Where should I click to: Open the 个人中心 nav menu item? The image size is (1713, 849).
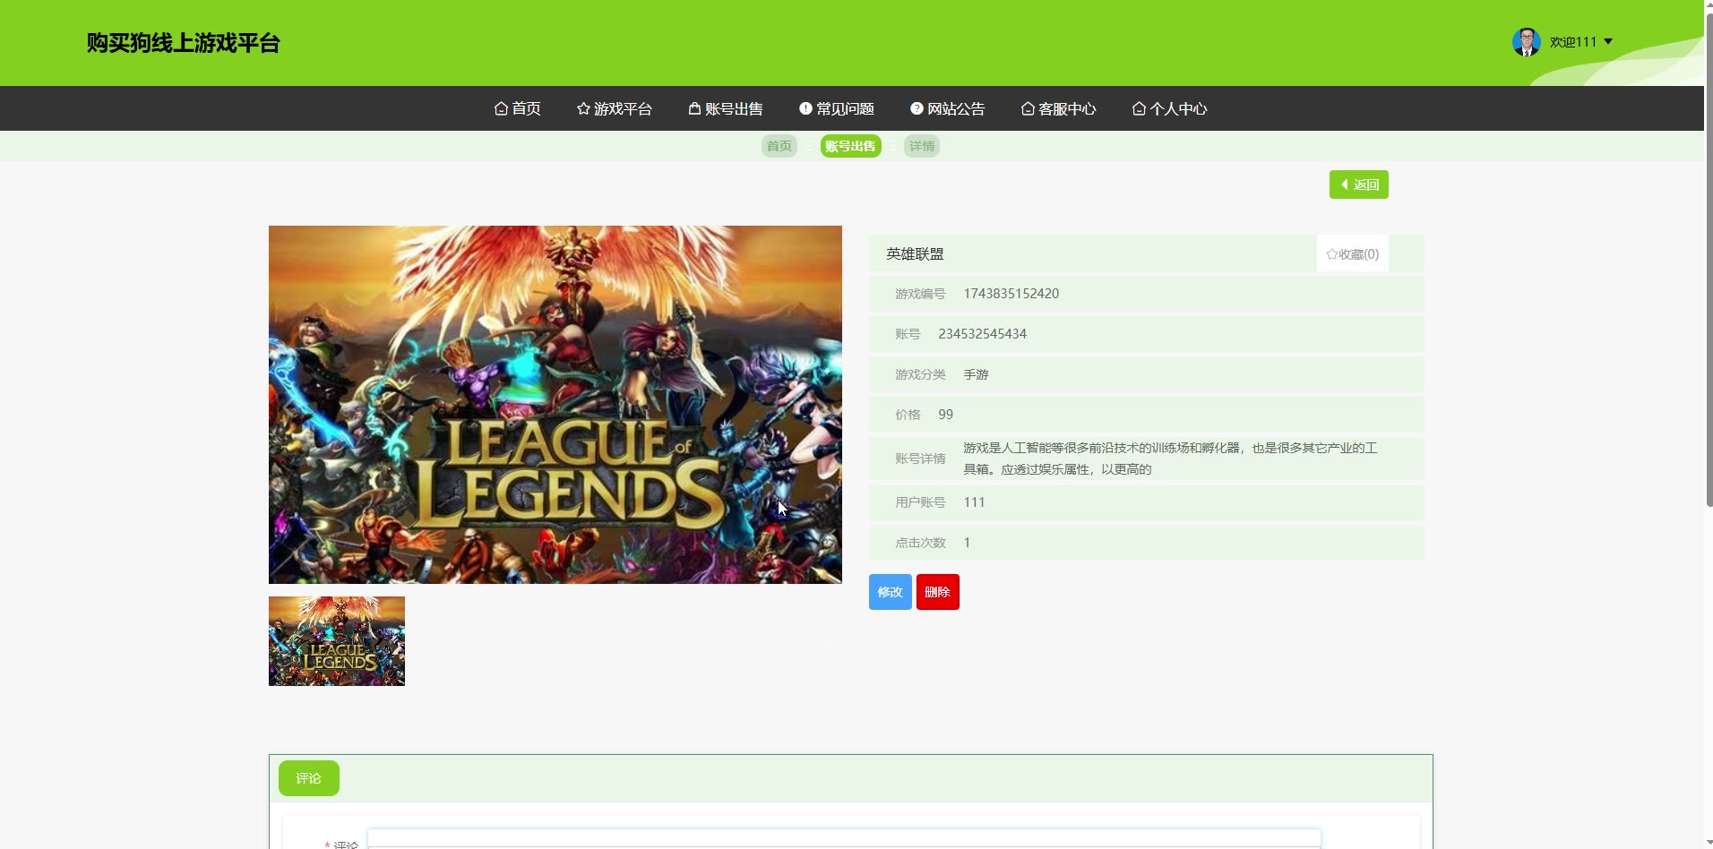click(1170, 108)
